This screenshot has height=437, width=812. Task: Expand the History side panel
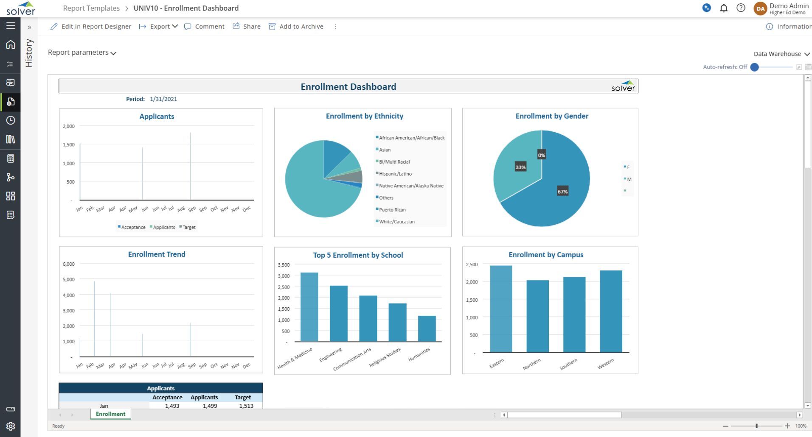[x=29, y=27]
